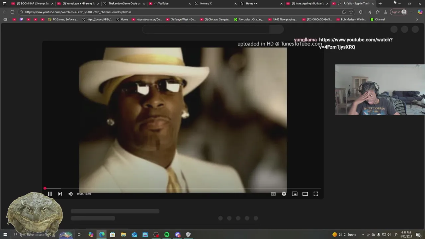The height and width of the screenshot is (239, 425).
Task: Open Task View on the taskbar
Action: coord(80,235)
